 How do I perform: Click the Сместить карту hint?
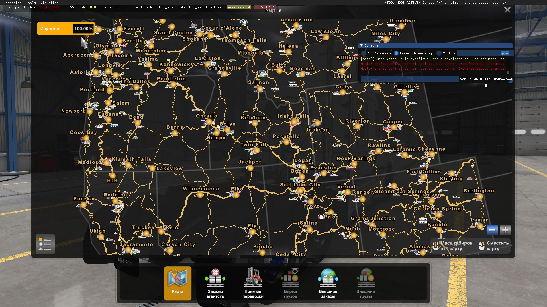[x=494, y=246]
